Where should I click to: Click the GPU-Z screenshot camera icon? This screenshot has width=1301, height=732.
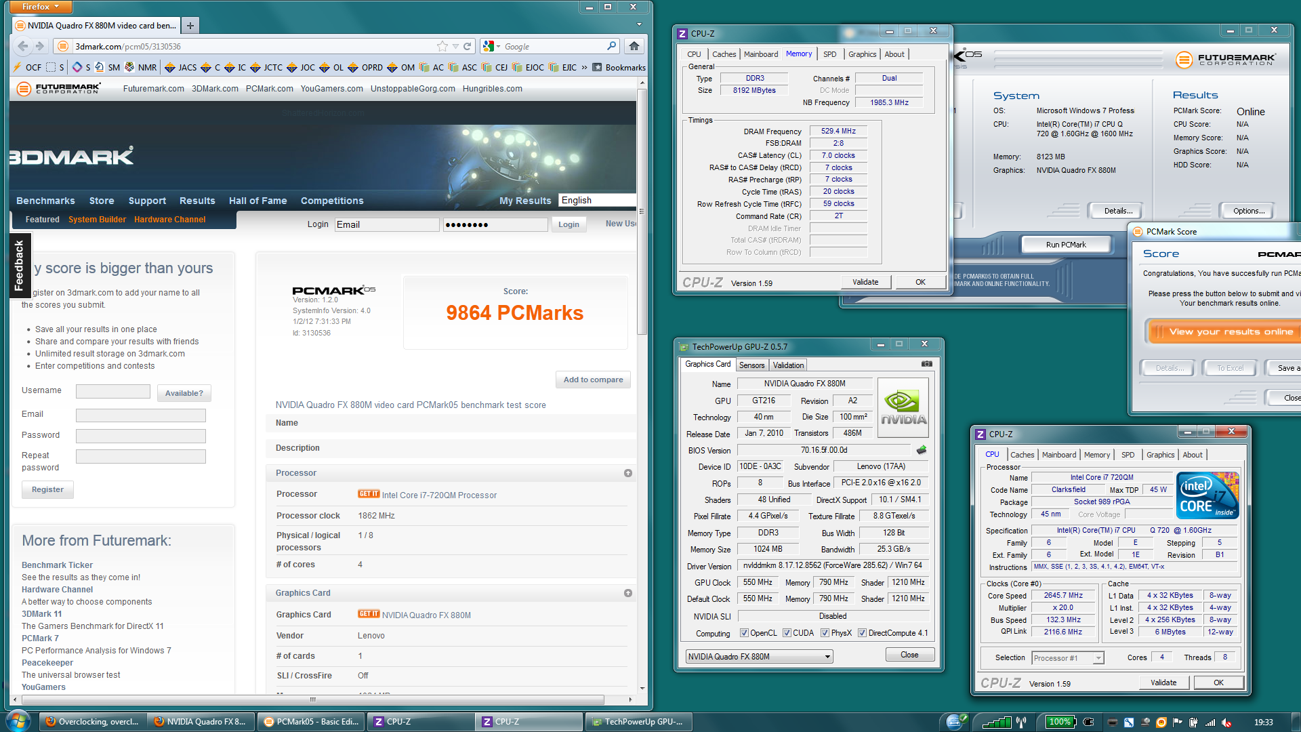tap(927, 364)
